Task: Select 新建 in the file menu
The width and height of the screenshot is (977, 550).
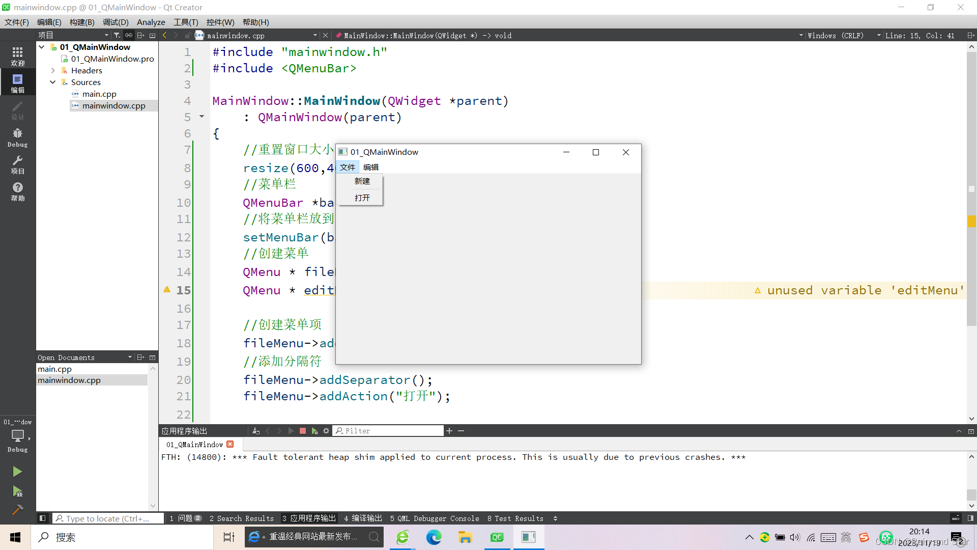Action: click(362, 181)
